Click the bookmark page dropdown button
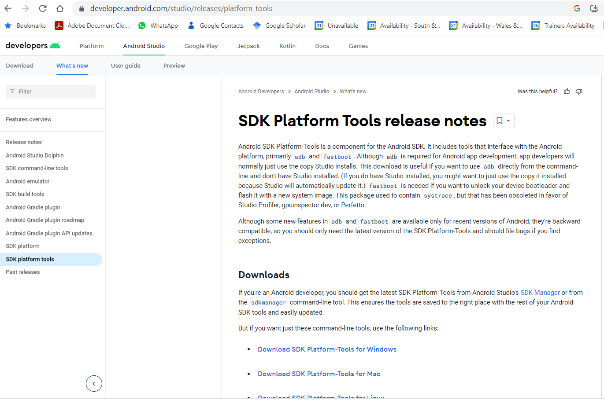 [x=504, y=121]
